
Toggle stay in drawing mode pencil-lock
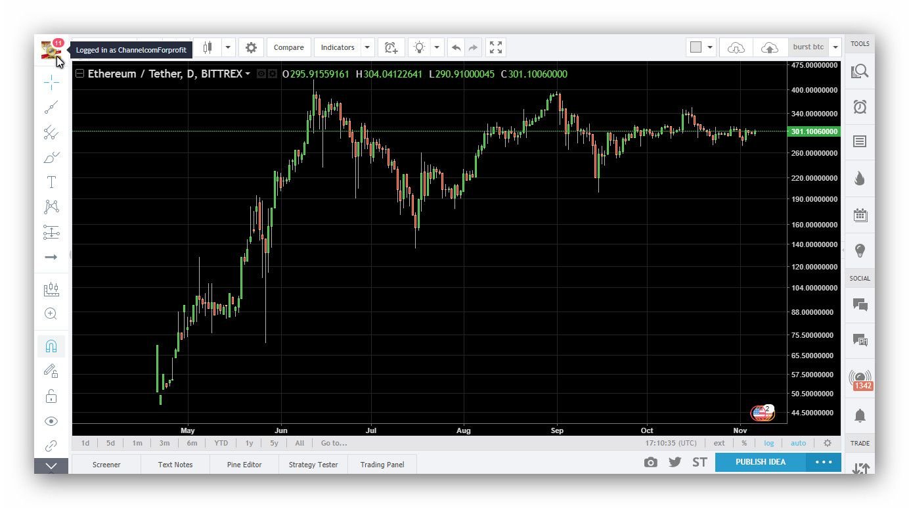pyautogui.click(x=51, y=371)
